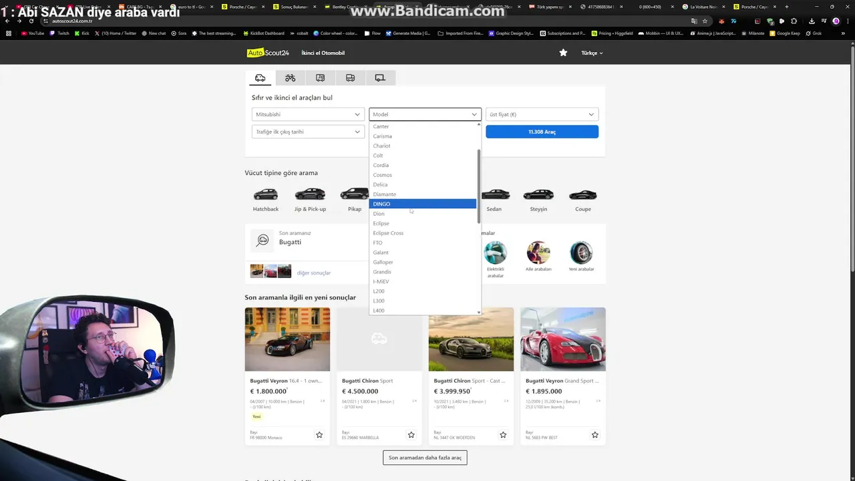Favorite the €4.500.000 Bugatti Chiron listing
The image size is (855, 481).
tap(411, 435)
